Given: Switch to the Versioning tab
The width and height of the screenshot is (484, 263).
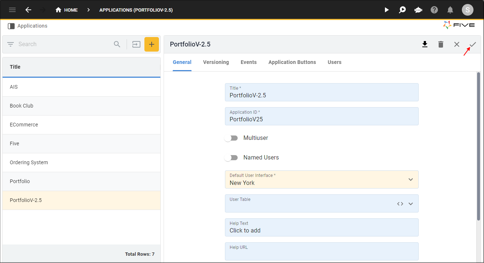Looking at the screenshot, I should 216,62.
